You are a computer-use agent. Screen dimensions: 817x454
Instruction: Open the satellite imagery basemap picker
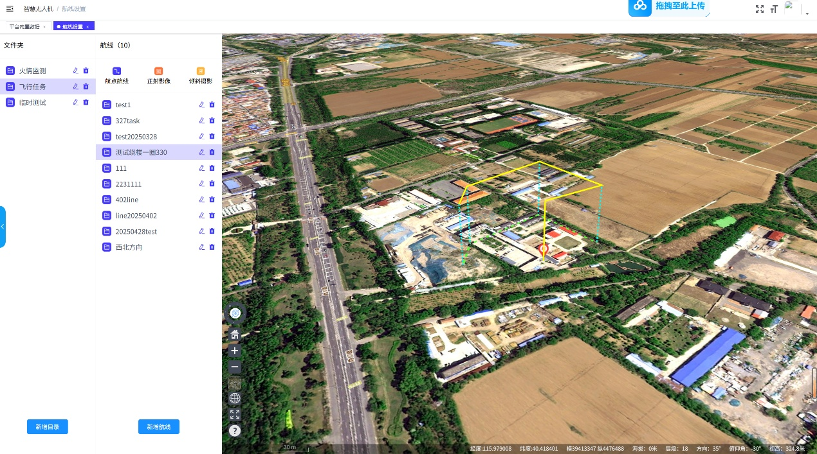[235, 383]
